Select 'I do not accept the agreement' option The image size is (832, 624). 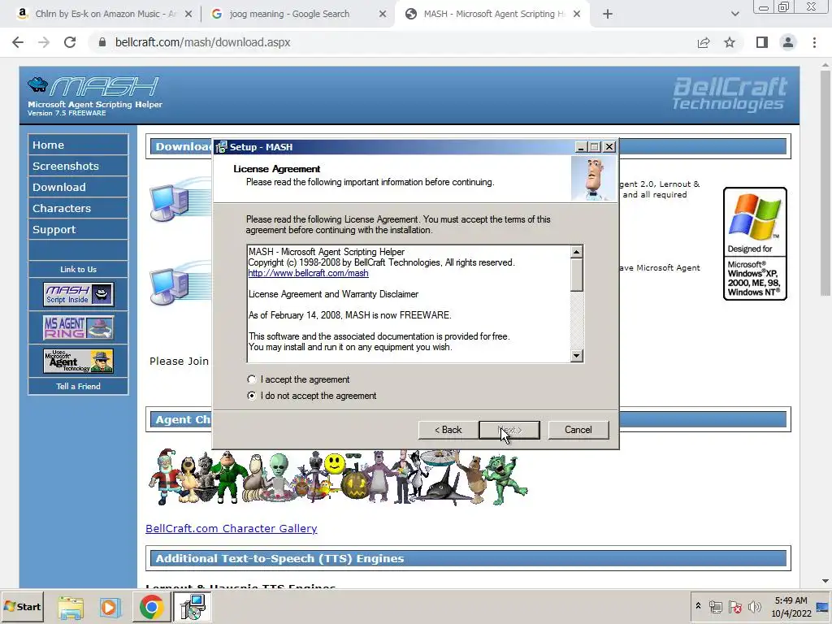pos(252,396)
